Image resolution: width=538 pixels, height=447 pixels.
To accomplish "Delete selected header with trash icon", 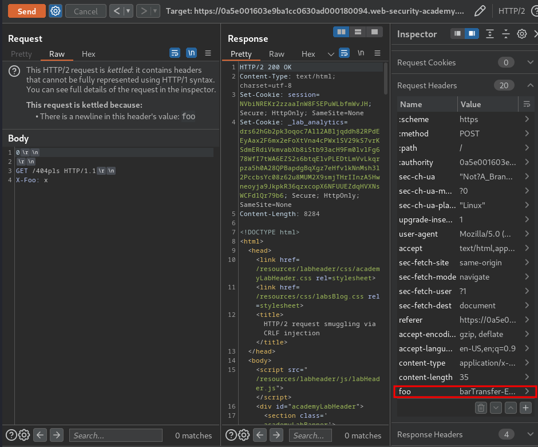I will click(x=481, y=408).
